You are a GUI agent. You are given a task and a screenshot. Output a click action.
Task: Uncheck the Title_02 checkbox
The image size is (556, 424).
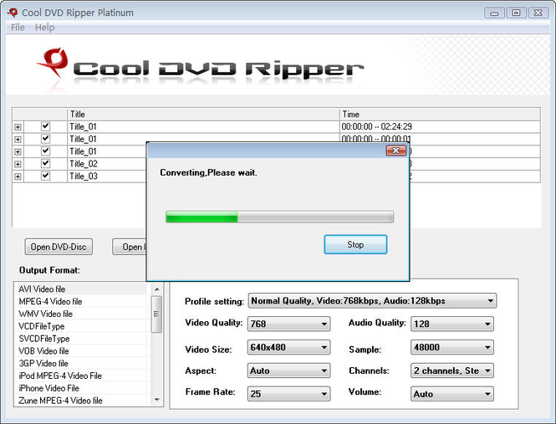pos(45,164)
